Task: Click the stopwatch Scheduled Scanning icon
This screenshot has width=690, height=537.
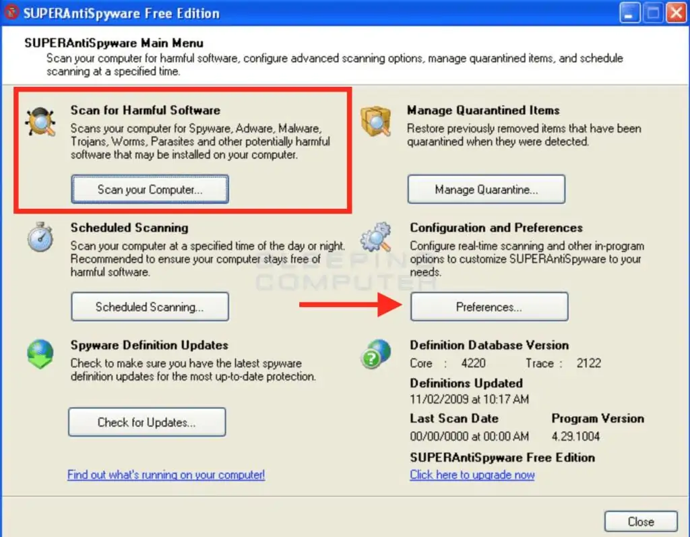Action: (40, 237)
